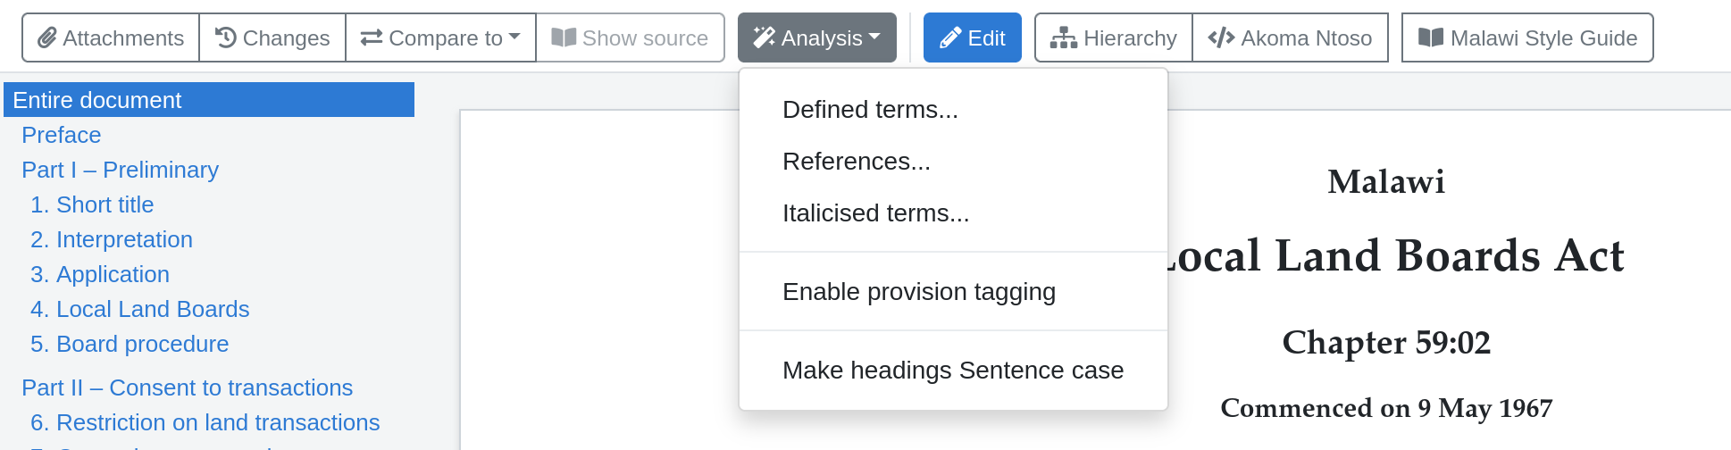
Task: Click the Changes history clock icon
Action: (x=226, y=38)
